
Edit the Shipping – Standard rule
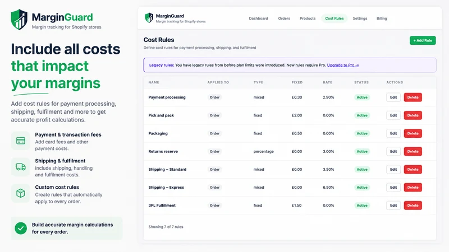click(x=393, y=170)
